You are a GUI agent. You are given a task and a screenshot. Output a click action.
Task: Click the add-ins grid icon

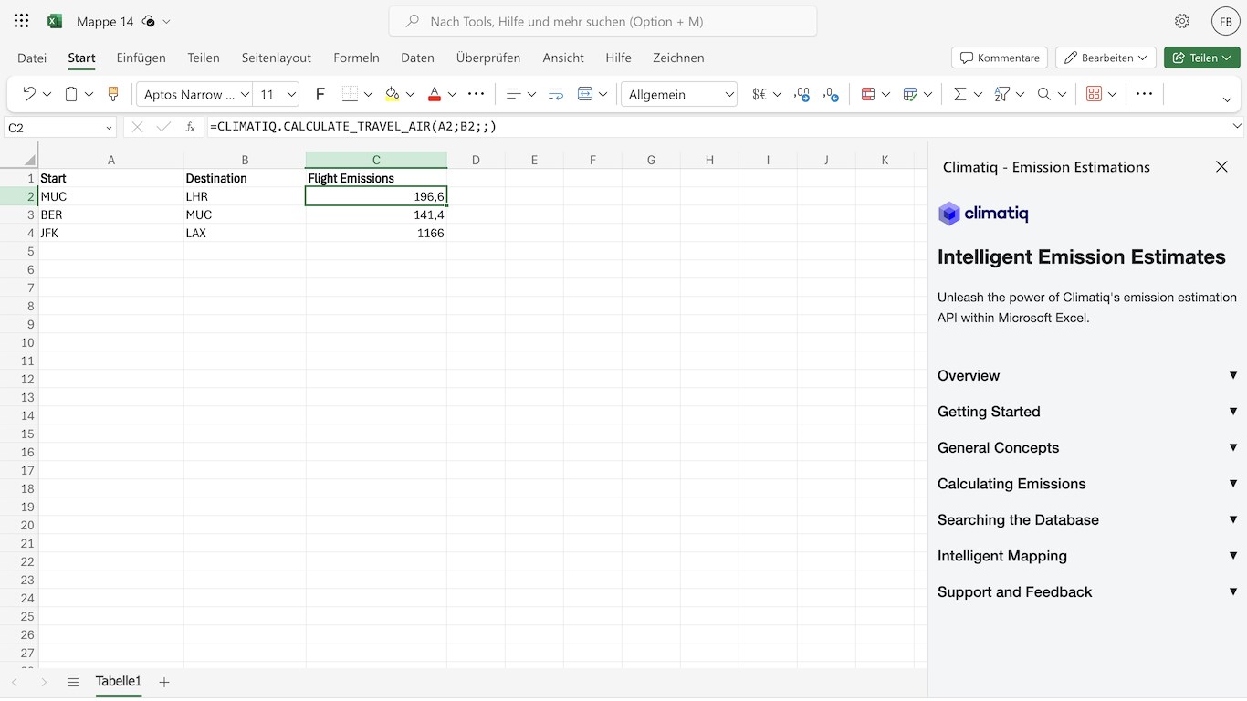1094,94
